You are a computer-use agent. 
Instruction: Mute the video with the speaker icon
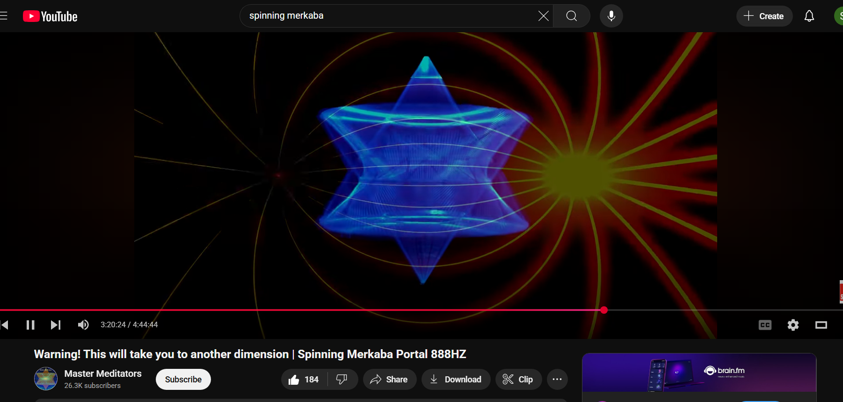click(x=83, y=325)
